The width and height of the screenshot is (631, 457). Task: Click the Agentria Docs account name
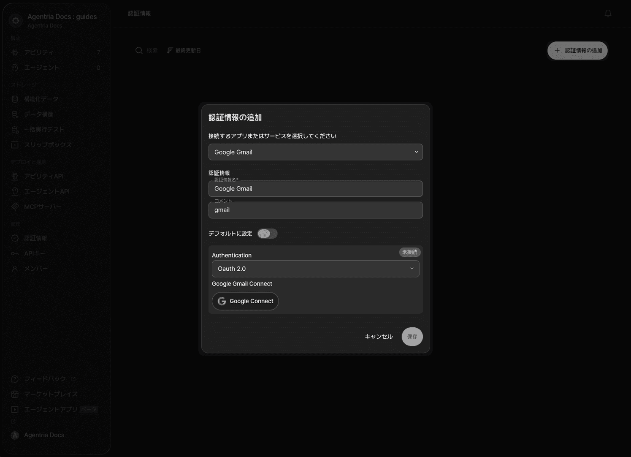pos(44,435)
